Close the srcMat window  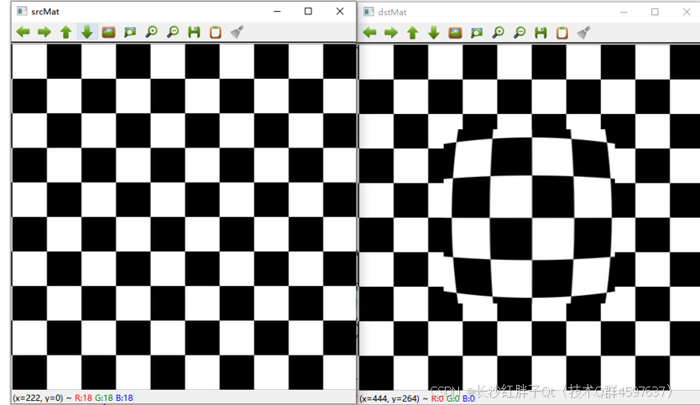pos(340,11)
